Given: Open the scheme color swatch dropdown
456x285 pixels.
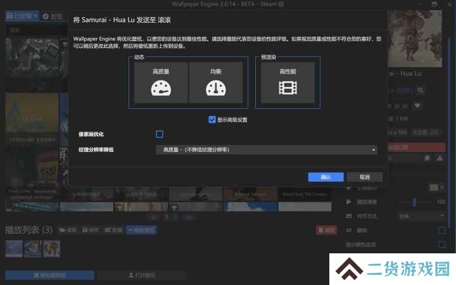Looking at the screenshot, I should point(436,187).
